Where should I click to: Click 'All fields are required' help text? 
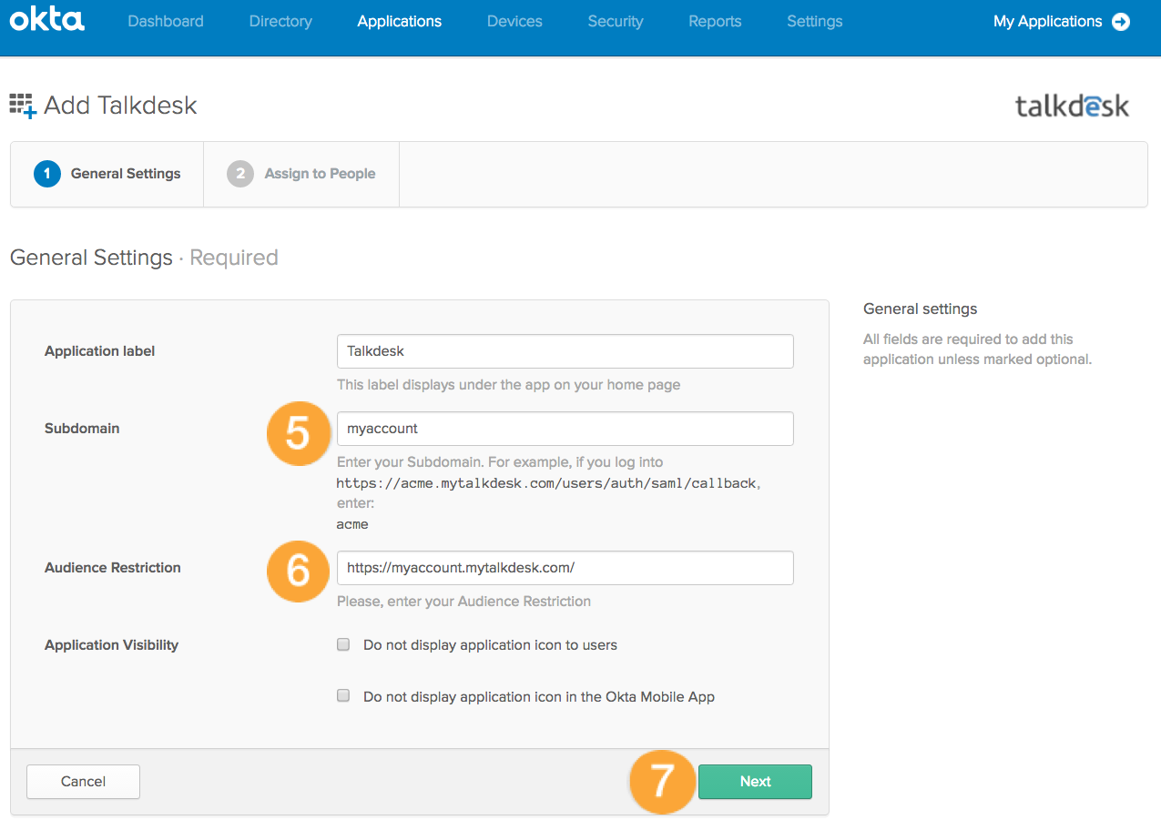point(977,349)
